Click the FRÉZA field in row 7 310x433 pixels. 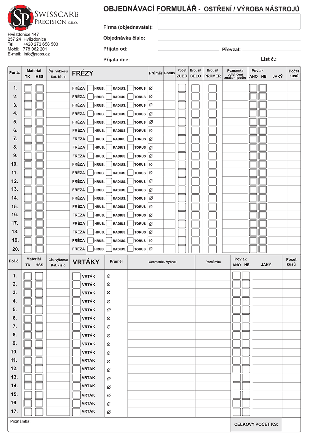pyautogui.click(x=79, y=139)
